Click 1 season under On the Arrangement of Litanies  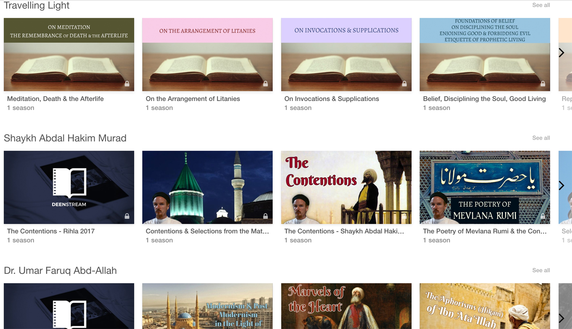(x=159, y=108)
